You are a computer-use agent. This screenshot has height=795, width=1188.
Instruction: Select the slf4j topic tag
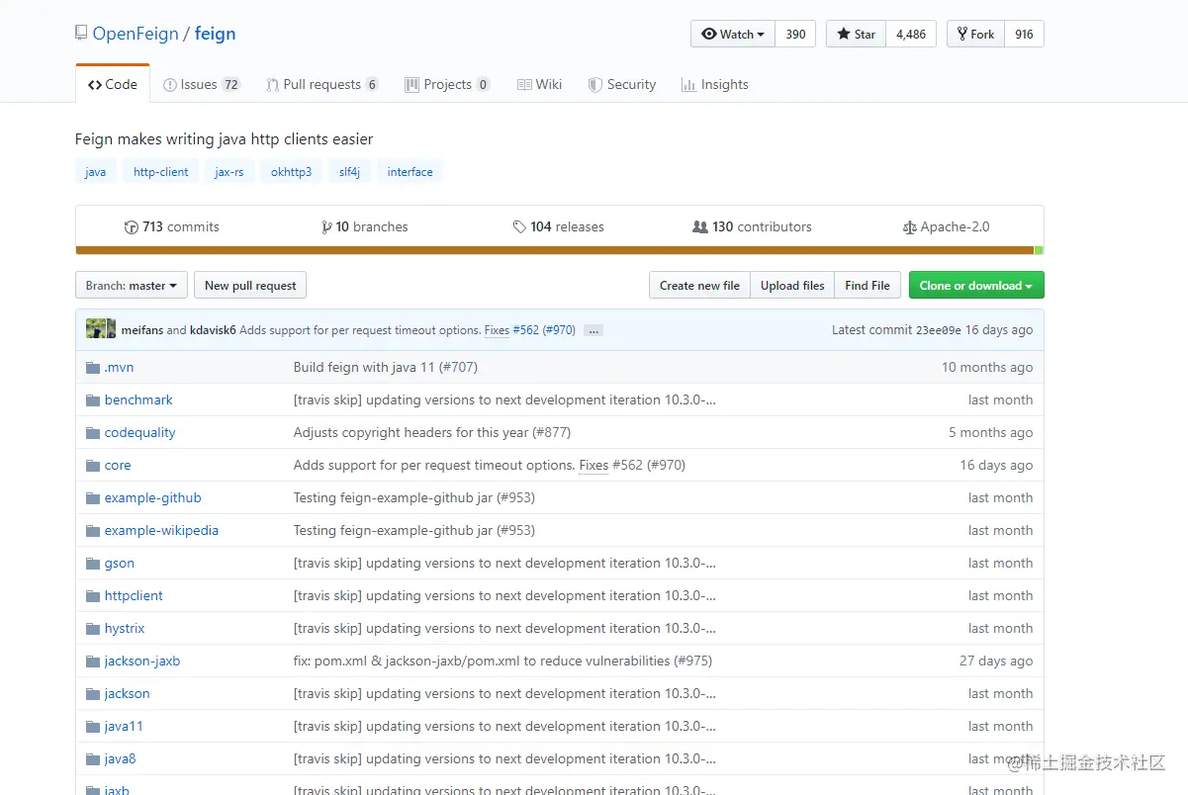[x=350, y=171]
